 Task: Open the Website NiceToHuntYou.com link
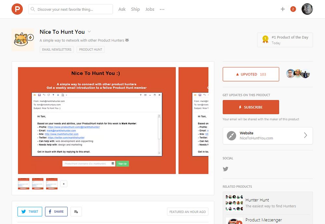pos(267,136)
